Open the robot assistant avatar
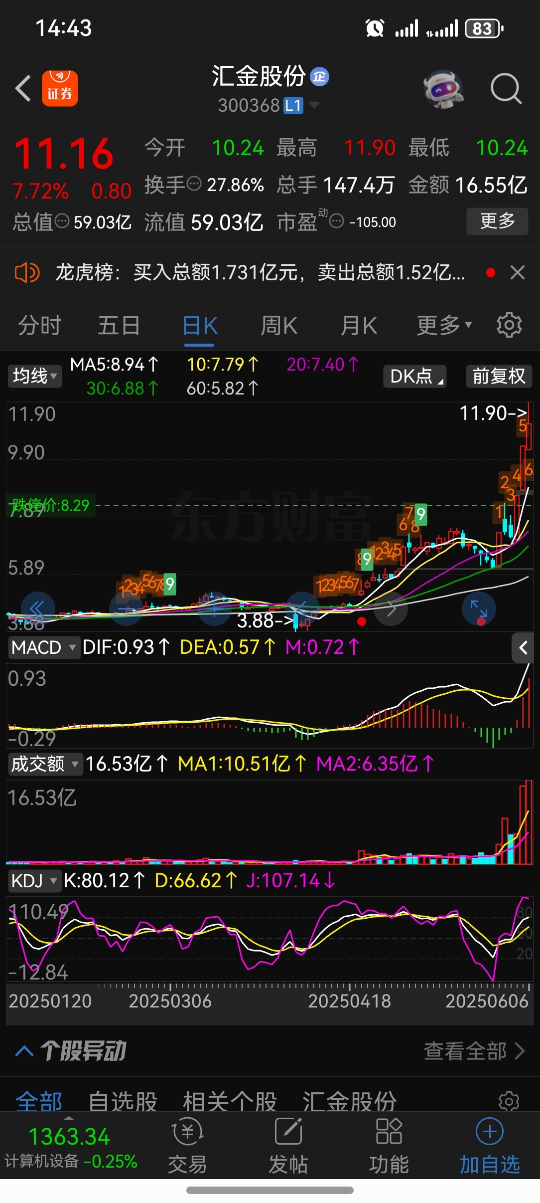This screenshot has width=540, height=1203. click(x=443, y=89)
